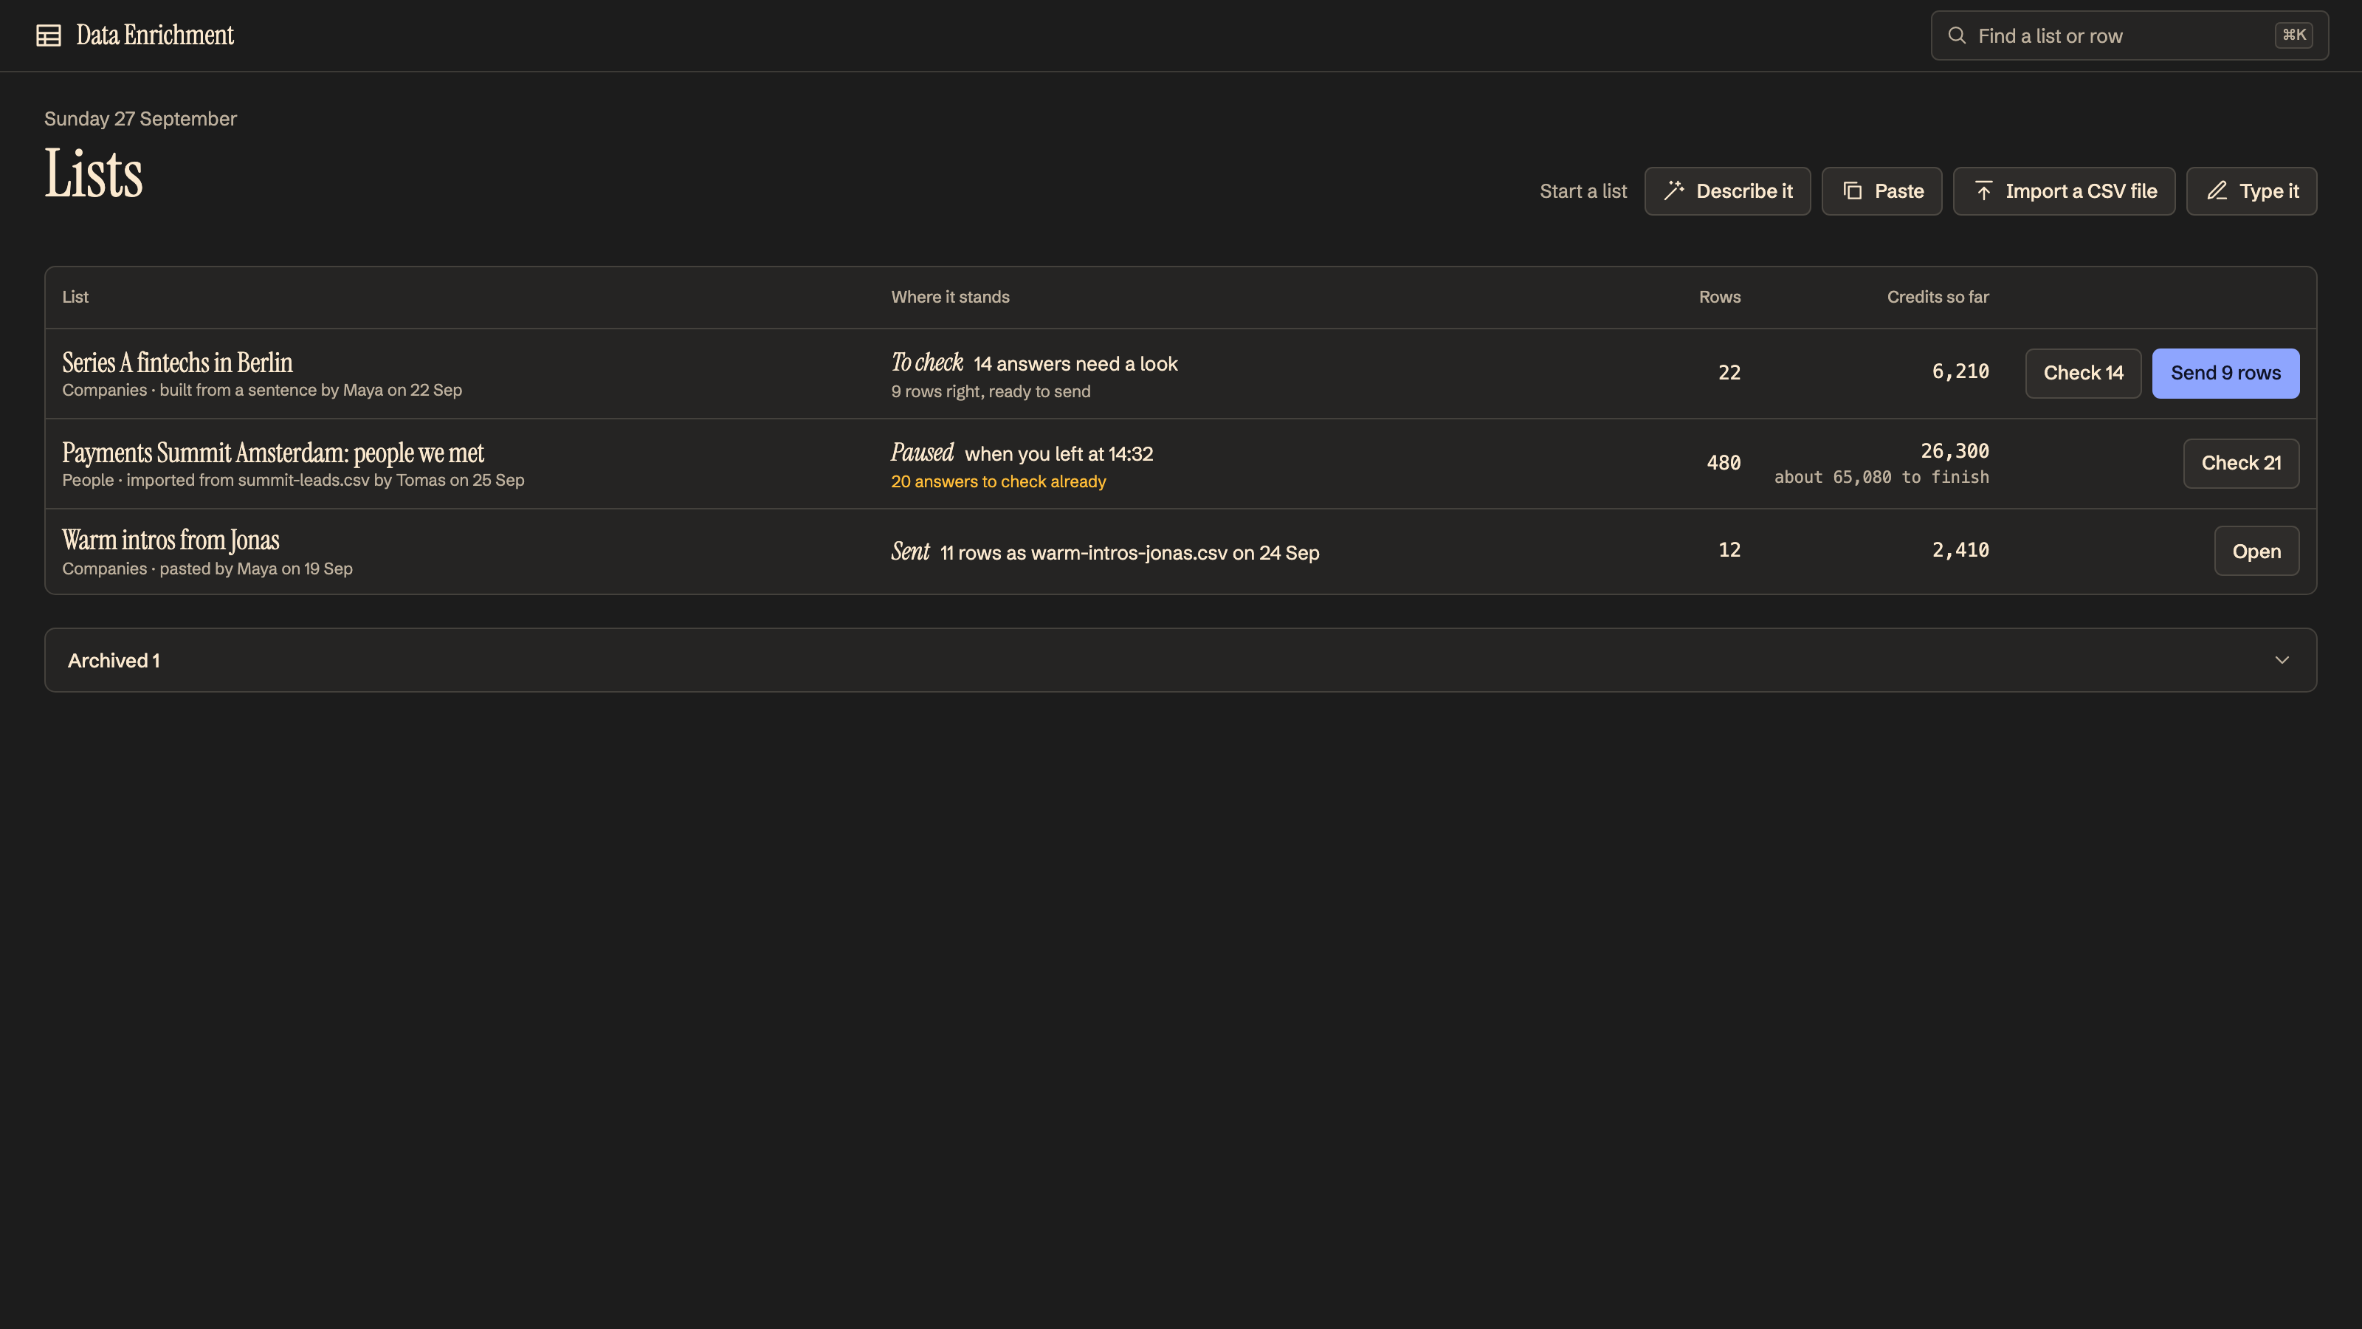Expand the Archived 1 chevron

coord(2282,660)
